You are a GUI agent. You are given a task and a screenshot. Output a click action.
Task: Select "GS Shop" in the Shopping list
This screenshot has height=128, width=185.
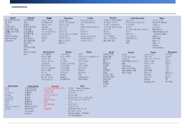click(x=169, y=82)
